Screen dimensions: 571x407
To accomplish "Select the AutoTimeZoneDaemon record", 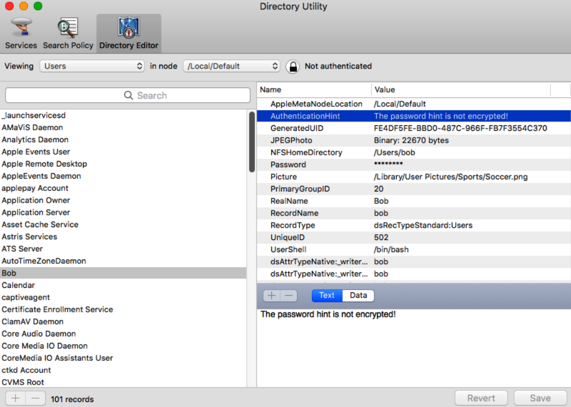I will [123, 261].
